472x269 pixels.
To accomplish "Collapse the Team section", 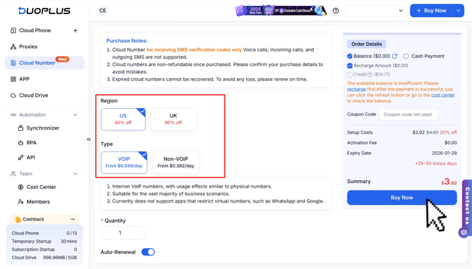I will 75,174.
